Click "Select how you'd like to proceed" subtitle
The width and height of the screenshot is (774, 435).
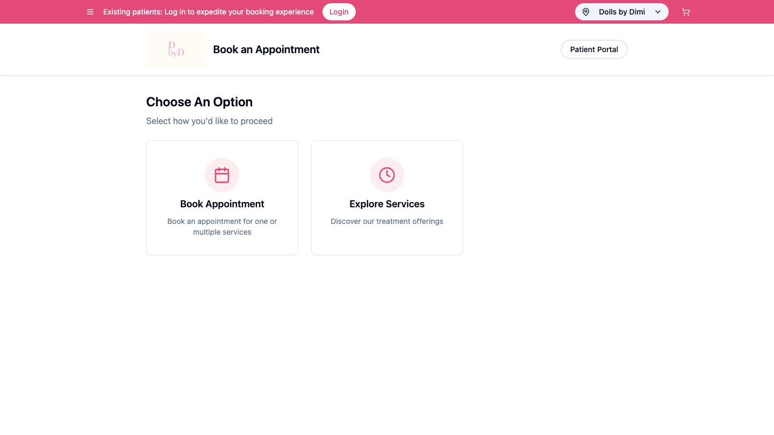point(209,121)
